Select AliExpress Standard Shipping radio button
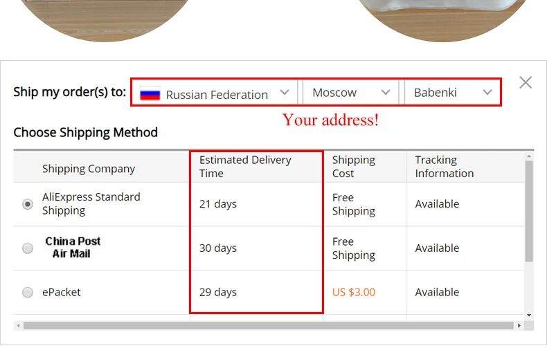The height and width of the screenshot is (348, 547). 28,204
